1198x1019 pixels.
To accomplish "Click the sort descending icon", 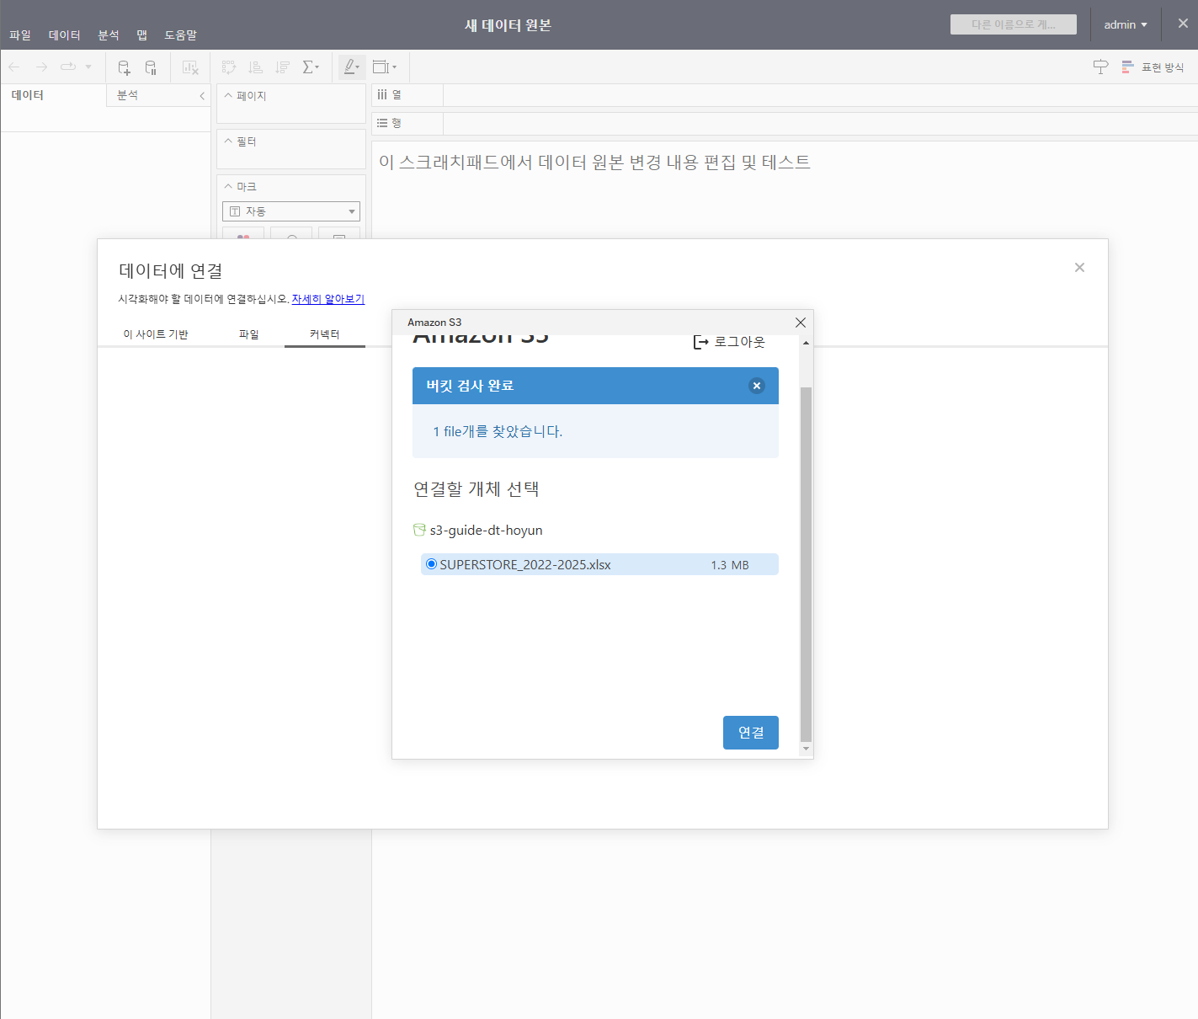I will tap(283, 67).
